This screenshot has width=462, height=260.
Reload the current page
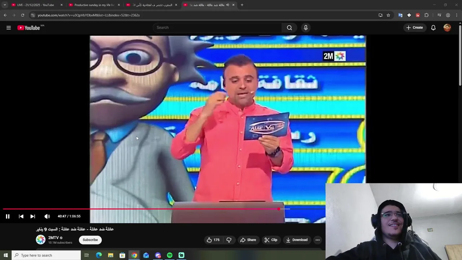coord(22,15)
